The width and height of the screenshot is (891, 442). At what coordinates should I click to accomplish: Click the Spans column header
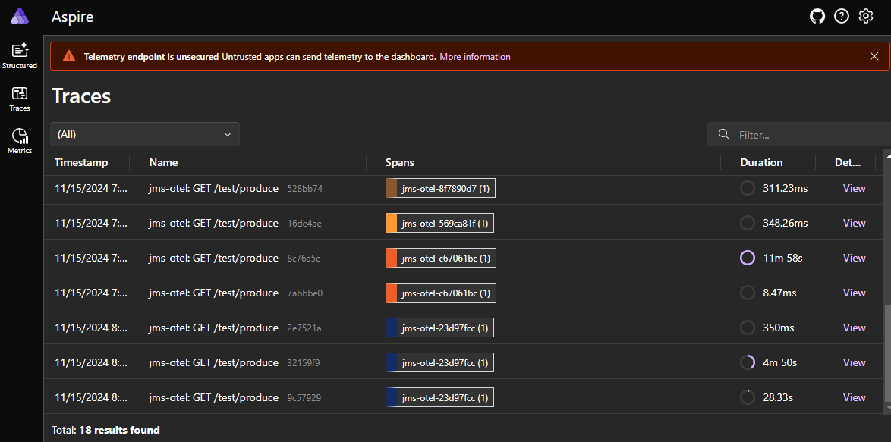(399, 162)
